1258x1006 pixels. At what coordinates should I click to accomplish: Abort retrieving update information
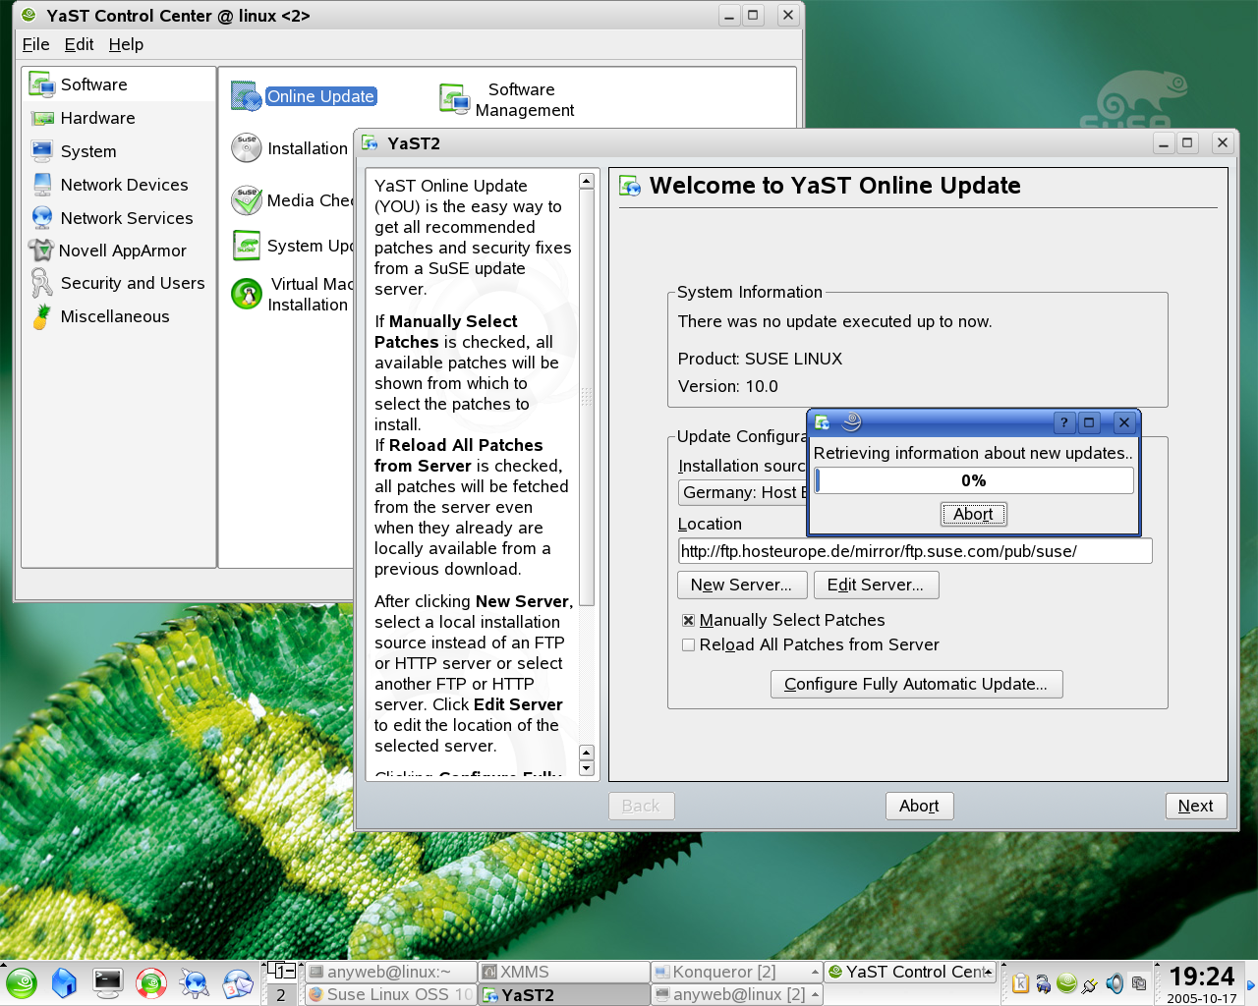coord(973,514)
